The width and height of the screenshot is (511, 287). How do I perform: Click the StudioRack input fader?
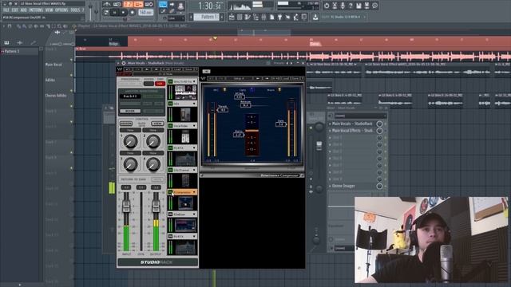click(x=126, y=206)
